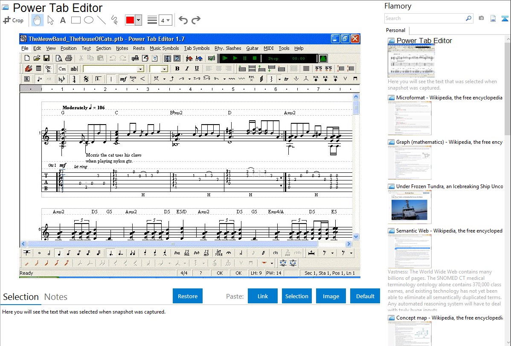
Task: Stop MIDI playback with the square button
Action: coord(255,58)
